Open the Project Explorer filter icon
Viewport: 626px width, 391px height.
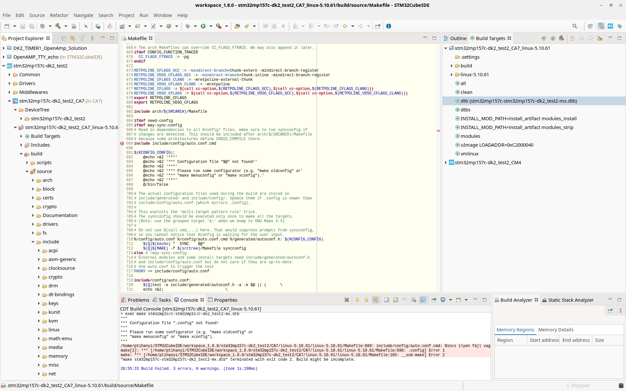tap(82, 38)
